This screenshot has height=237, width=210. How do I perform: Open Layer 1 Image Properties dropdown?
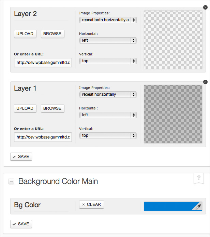click(108, 94)
